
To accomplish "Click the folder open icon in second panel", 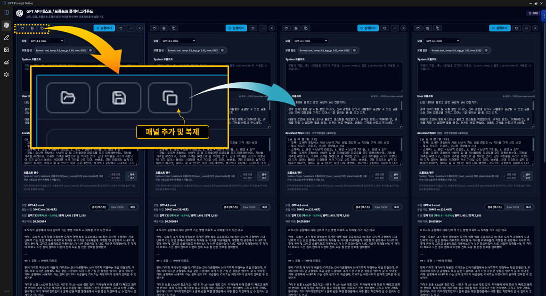I will coord(154,28).
